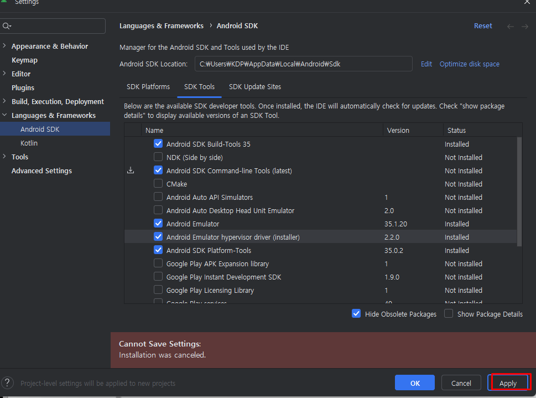Click the Status column header
Screen dimensions: 536x398
point(483,131)
